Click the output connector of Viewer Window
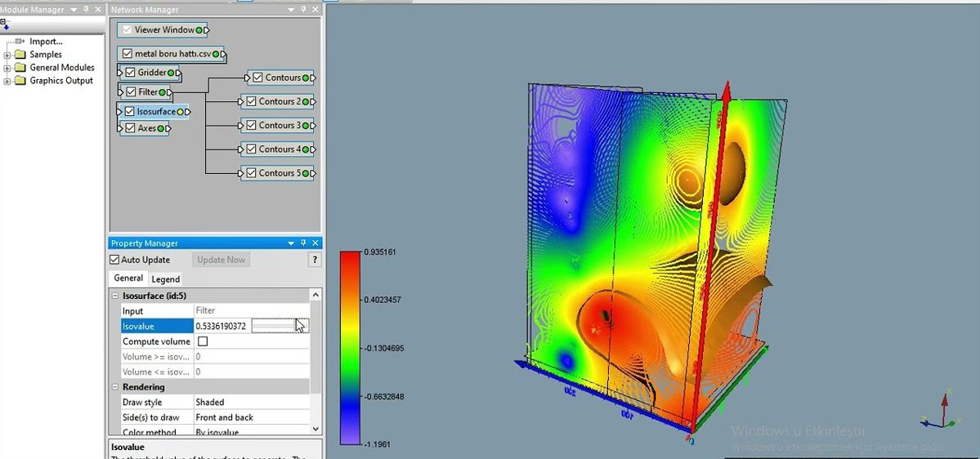This screenshot has width=980, height=459. (x=207, y=30)
